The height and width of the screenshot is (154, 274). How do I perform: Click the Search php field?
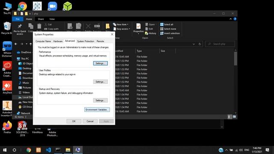click(x=220, y=44)
